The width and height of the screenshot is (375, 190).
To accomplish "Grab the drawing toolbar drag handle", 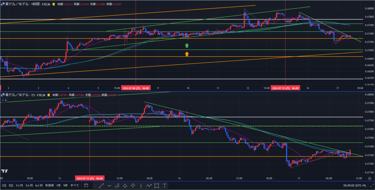I will [x=95, y=186].
